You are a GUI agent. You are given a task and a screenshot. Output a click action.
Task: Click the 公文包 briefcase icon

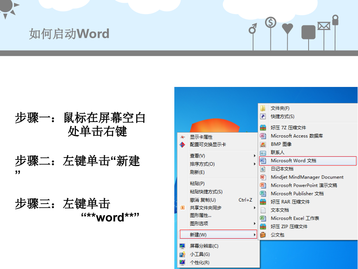(x=263, y=235)
